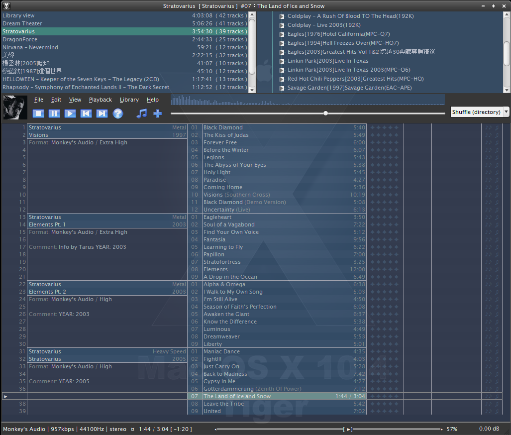Click the Elements Pt. 1 album header
The height and width of the screenshot is (435, 511).
pyautogui.click(x=107, y=224)
